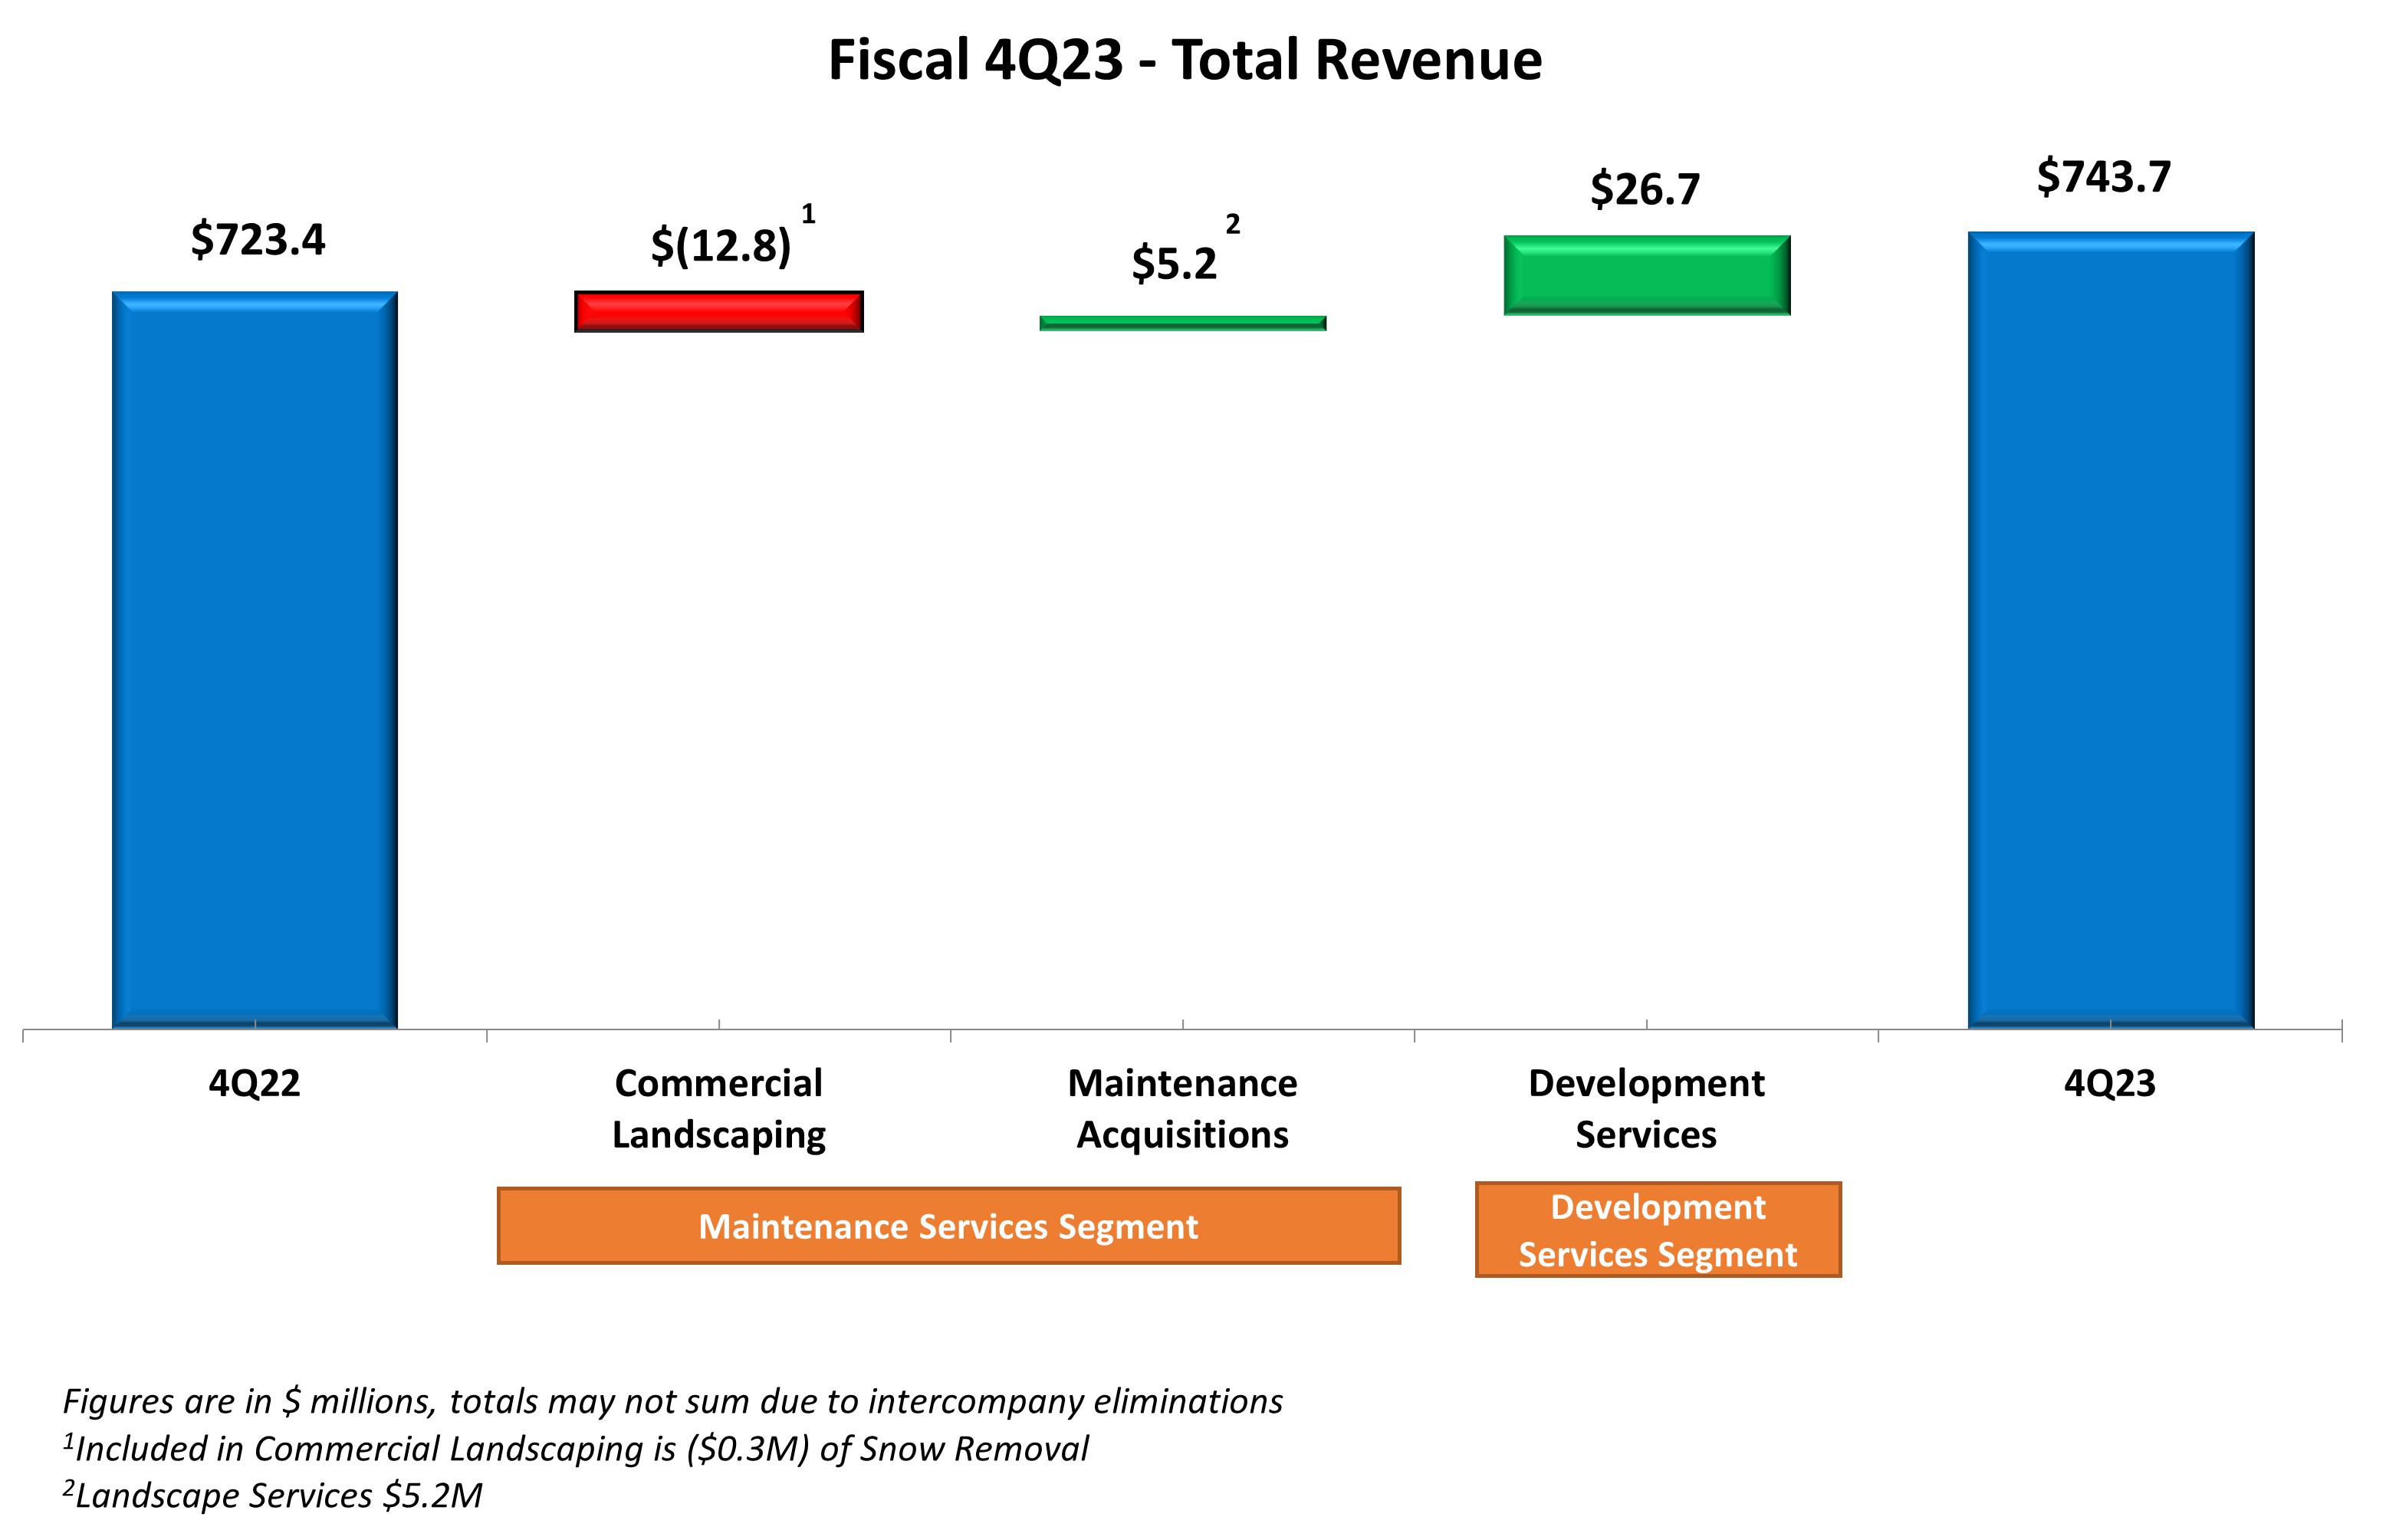Select the Development Services Segment box
This screenshot has height=1540, width=2389.
(1657, 1230)
